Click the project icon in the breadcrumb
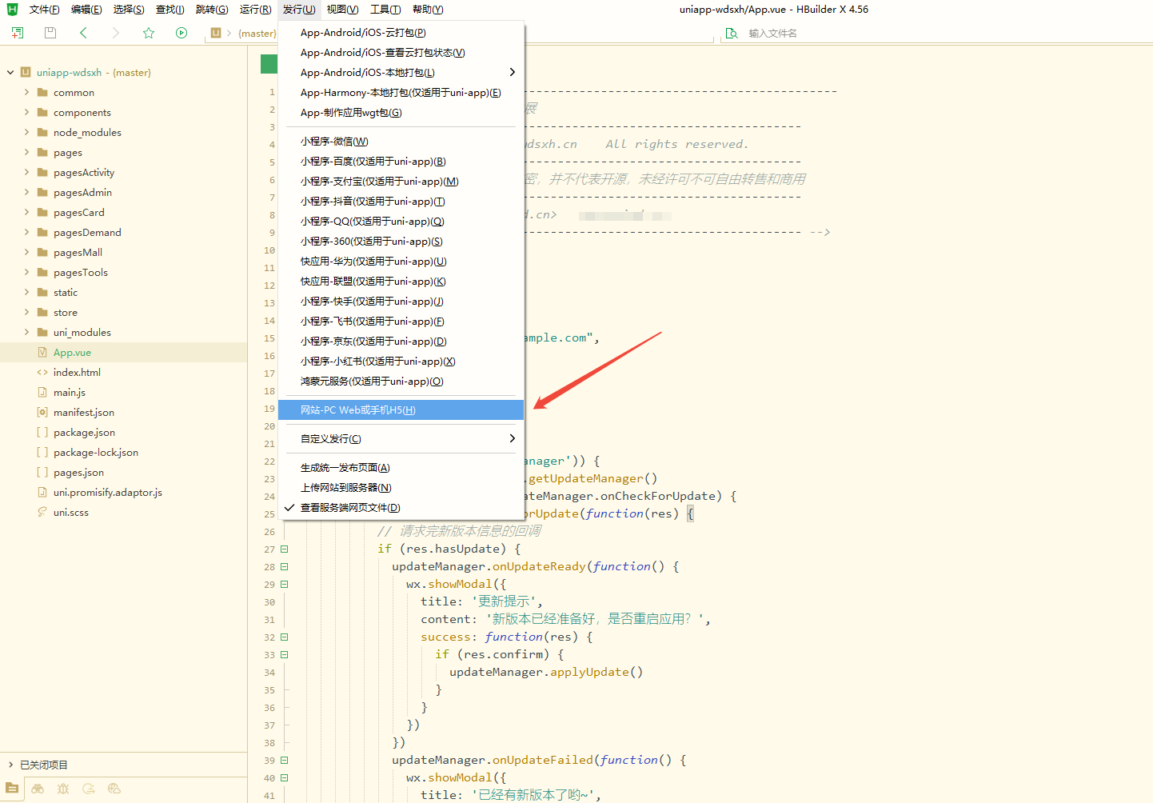Viewport: 1153px width, 803px height. [216, 33]
